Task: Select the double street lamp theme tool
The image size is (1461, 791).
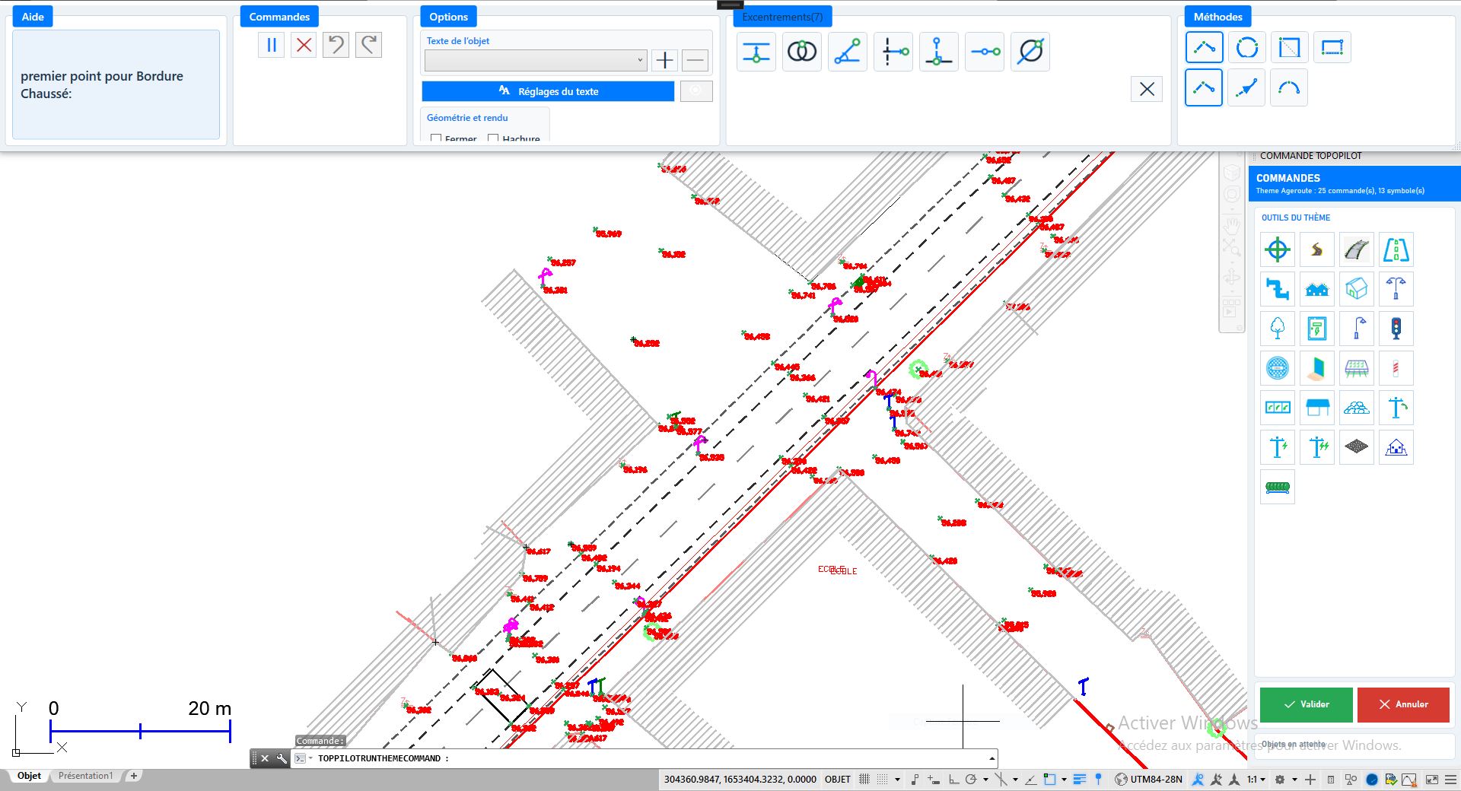Action: point(1396,289)
